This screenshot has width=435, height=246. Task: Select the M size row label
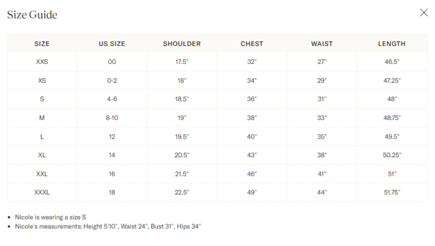tap(42, 118)
